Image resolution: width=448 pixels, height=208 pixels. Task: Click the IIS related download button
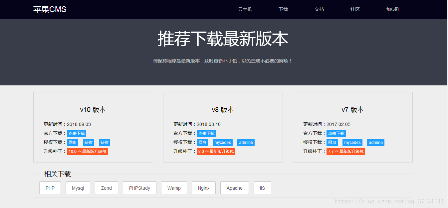point(262,188)
